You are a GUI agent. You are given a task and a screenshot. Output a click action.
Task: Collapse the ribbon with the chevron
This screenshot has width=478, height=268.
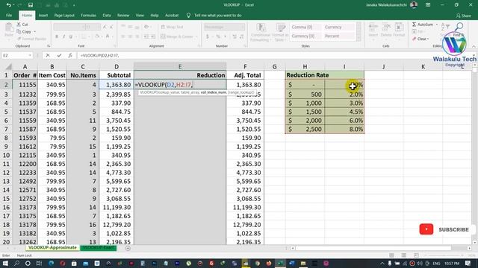(x=474, y=46)
